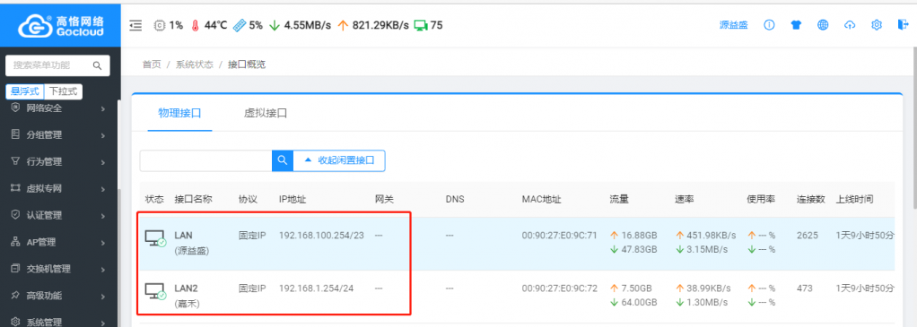Viewport: 917px width, 327px height.
Task: Click IP address 192.168.100.254/23
Action: click(x=321, y=236)
